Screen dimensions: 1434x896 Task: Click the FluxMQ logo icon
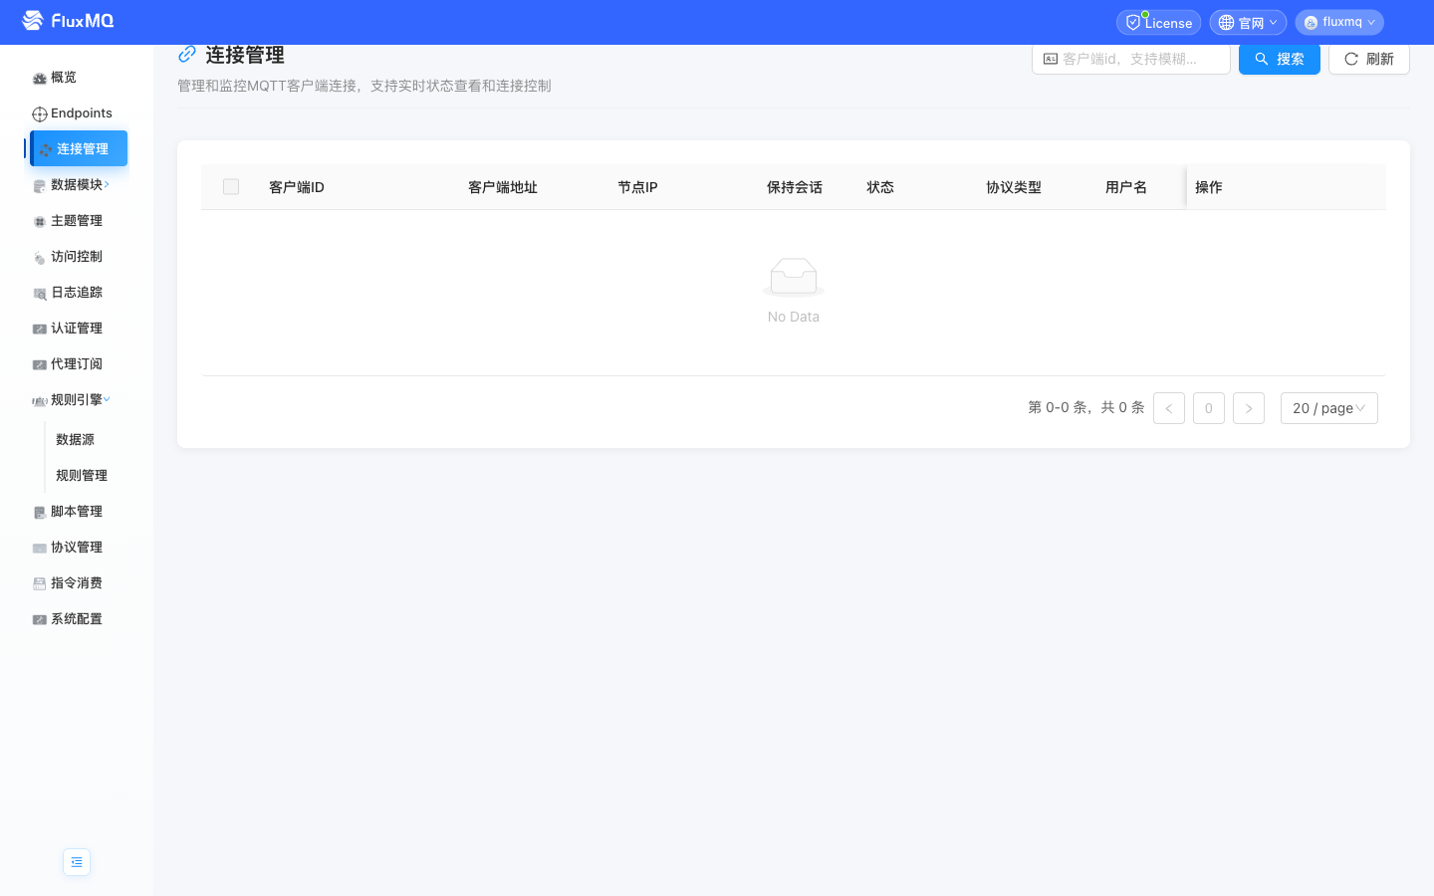[33, 21]
